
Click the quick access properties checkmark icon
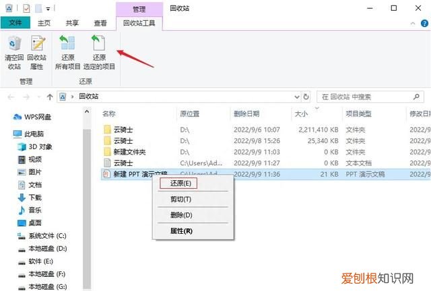pos(26,9)
